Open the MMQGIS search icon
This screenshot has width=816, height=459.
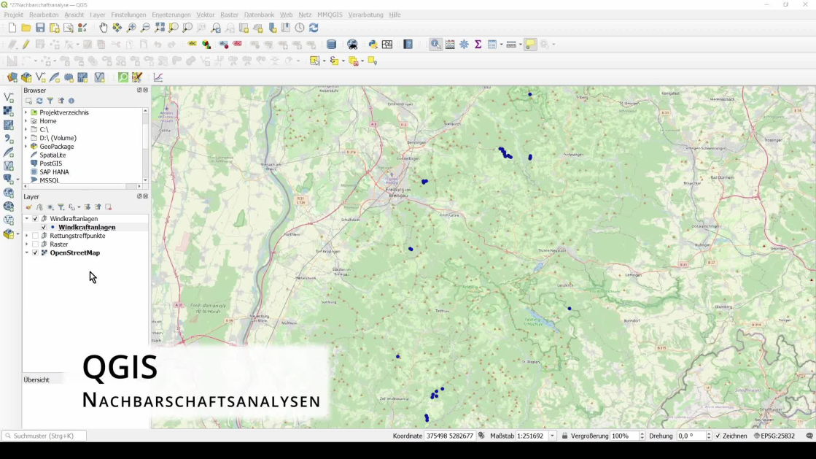tap(123, 77)
